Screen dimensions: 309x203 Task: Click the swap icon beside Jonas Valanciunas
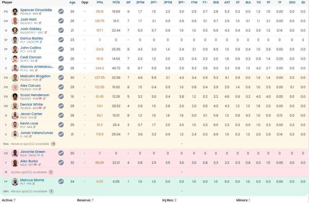pyautogui.click(x=61, y=134)
